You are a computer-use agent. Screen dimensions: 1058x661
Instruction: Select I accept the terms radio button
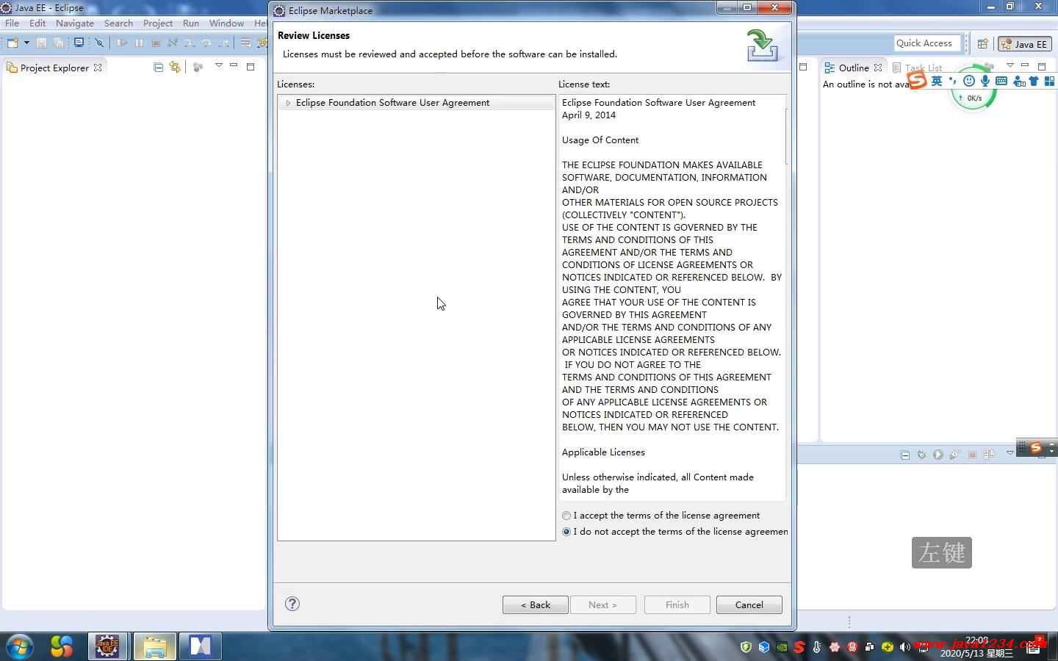click(x=566, y=516)
